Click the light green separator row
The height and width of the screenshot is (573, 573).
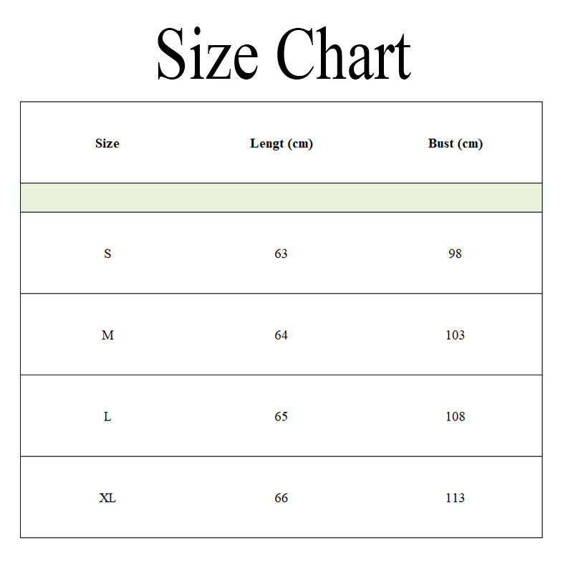(x=281, y=198)
